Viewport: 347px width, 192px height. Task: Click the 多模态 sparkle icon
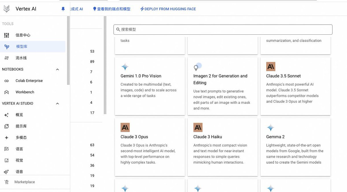(x=7, y=138)
